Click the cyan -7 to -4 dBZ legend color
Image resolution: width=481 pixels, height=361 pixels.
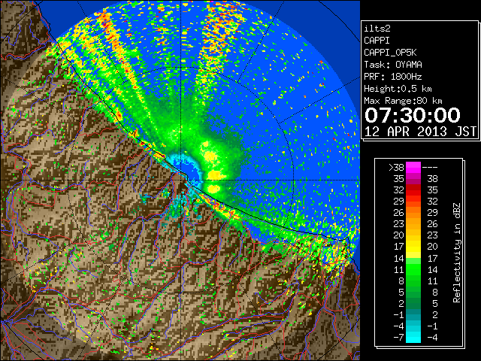(x=413, y=337)
